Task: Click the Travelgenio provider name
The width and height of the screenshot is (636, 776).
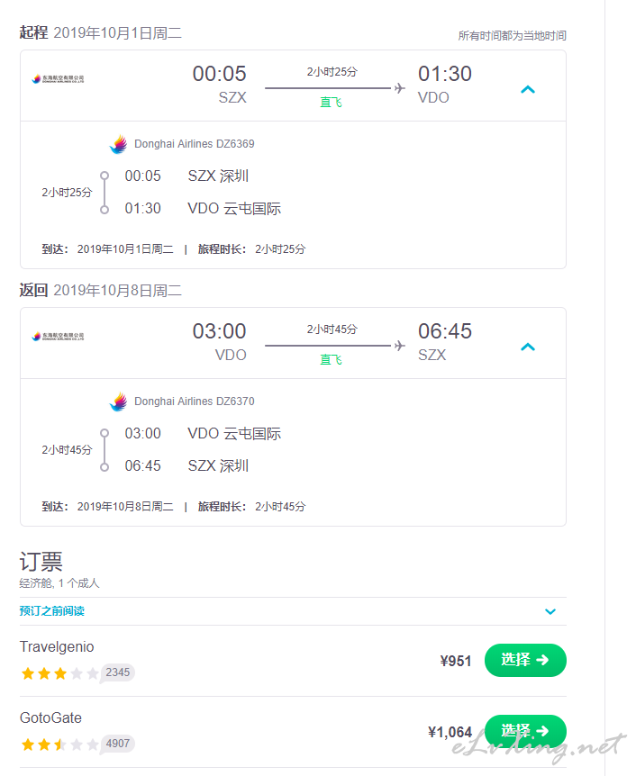Action: pos(57,647)
